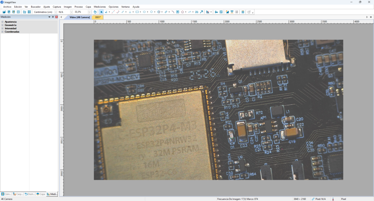This screenshot has width=374, height=201.
Task: Open the Proceso menu
Action: pos(79,7)
